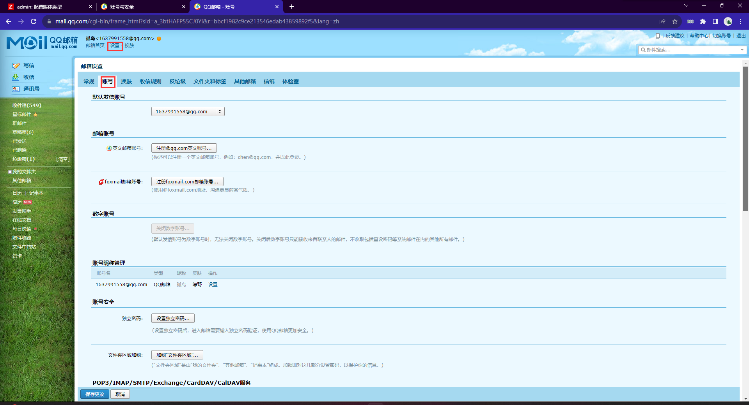
Task: Open the search options dropdown arrow
Action: coord(742,50)
